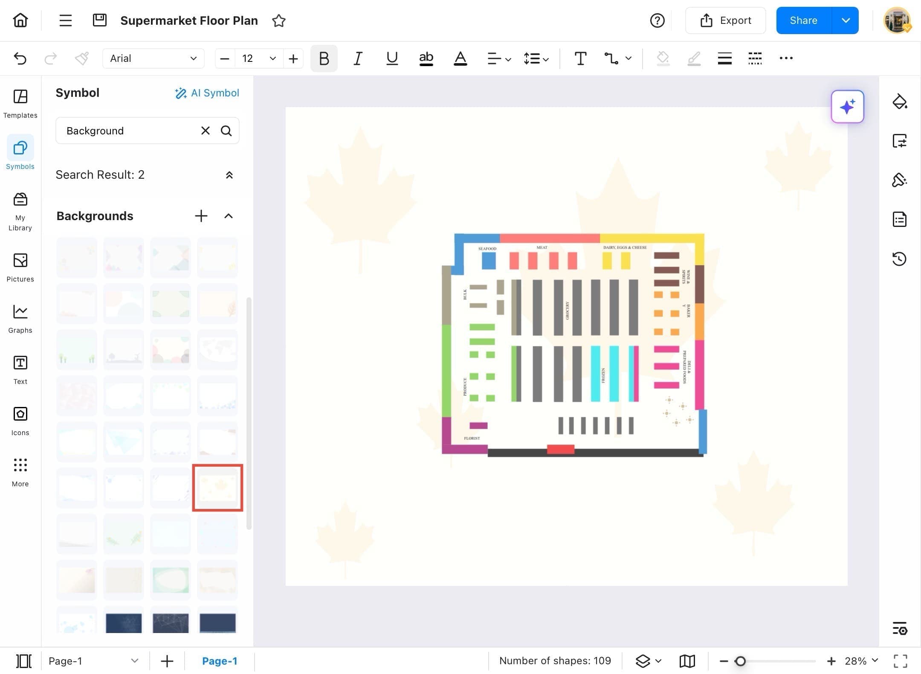Viewport: 921px width, 674px height.
Task: Open the Connector tool
Action: point(611,58)
